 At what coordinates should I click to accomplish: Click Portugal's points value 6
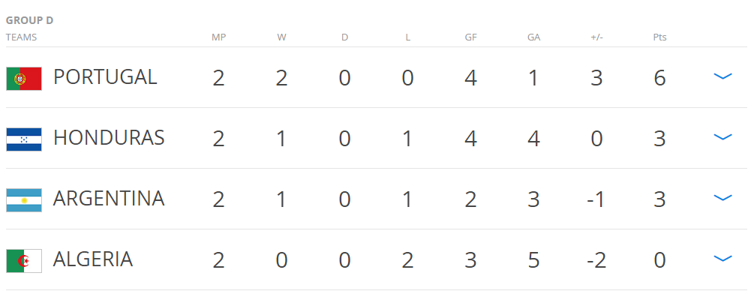(659, 78)
